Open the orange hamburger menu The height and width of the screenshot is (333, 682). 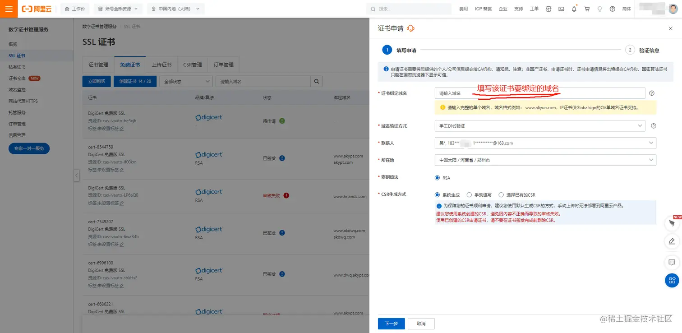click(x=9, y=9)
